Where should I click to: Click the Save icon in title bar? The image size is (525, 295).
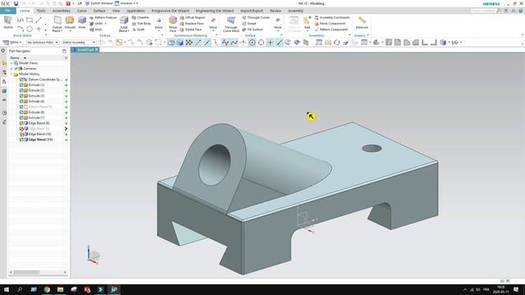point(16,3)
